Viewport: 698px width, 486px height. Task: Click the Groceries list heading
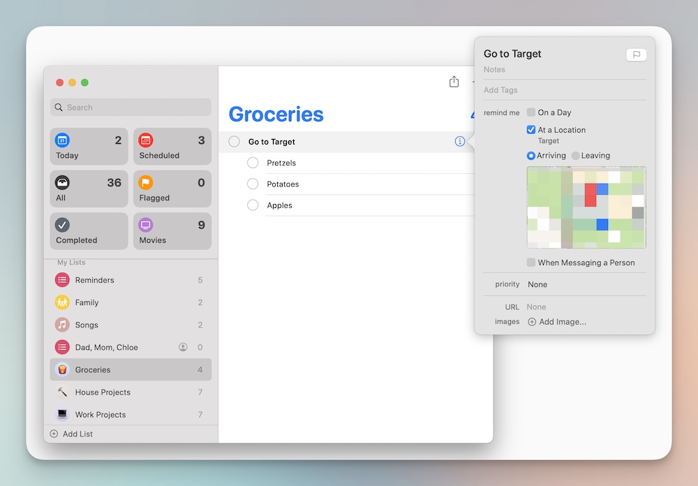tap(276, 115)
